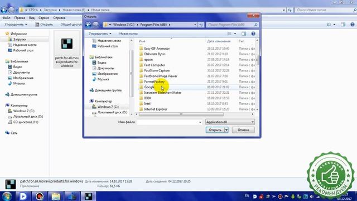
Task: Select the Icecream Slideshow Maker folder
Action: [x=162, y=93]
